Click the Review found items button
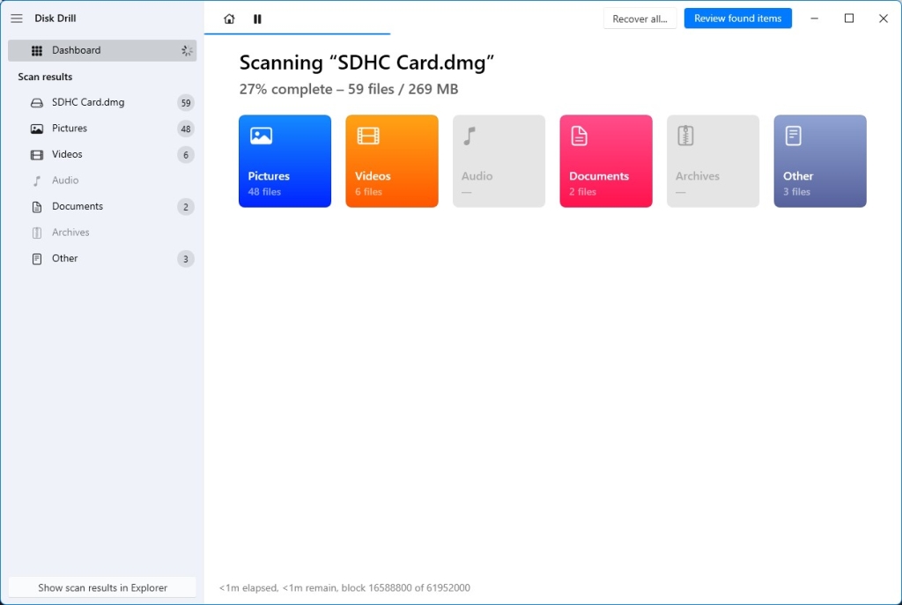The image size is (902, 605). [x=737, y=18]
